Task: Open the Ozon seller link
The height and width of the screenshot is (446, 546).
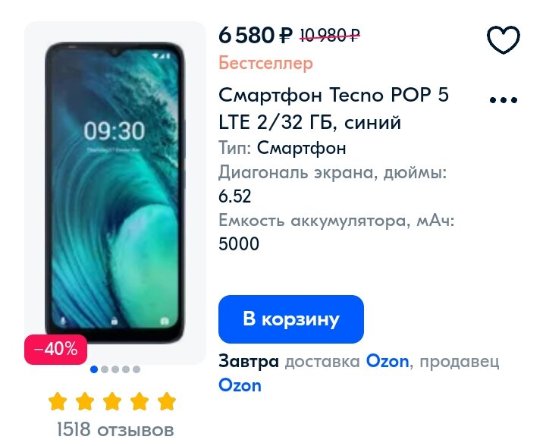Action: (240, 386)
